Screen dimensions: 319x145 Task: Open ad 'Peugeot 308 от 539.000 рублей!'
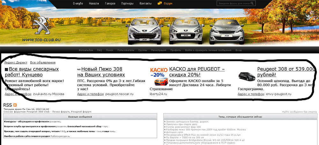286,72
